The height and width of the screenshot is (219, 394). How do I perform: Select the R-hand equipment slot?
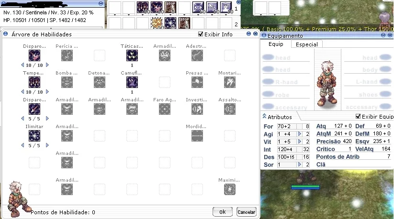tap(286, 82)
